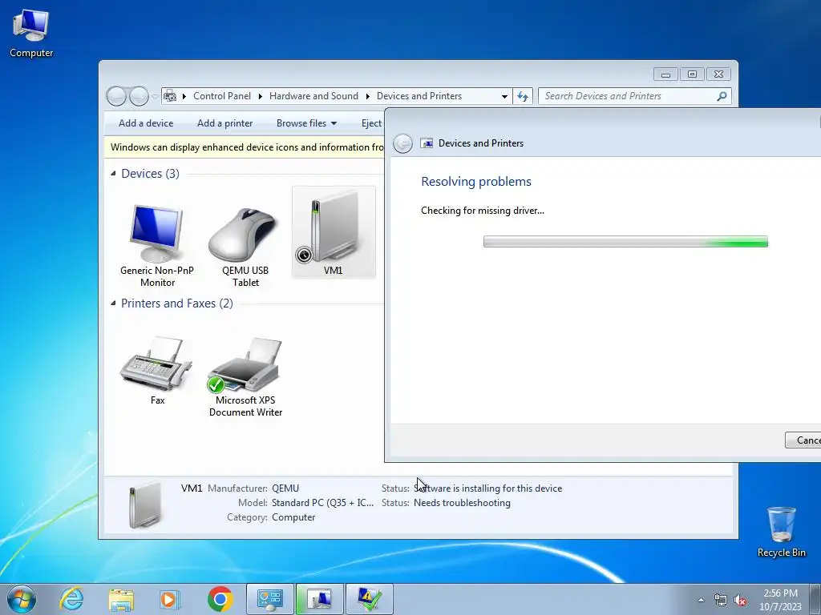Viewport: 821px width, 615px height.
Task: Collapse the Printers and Faxes (2) group
Action: click(x=113, y=303)
